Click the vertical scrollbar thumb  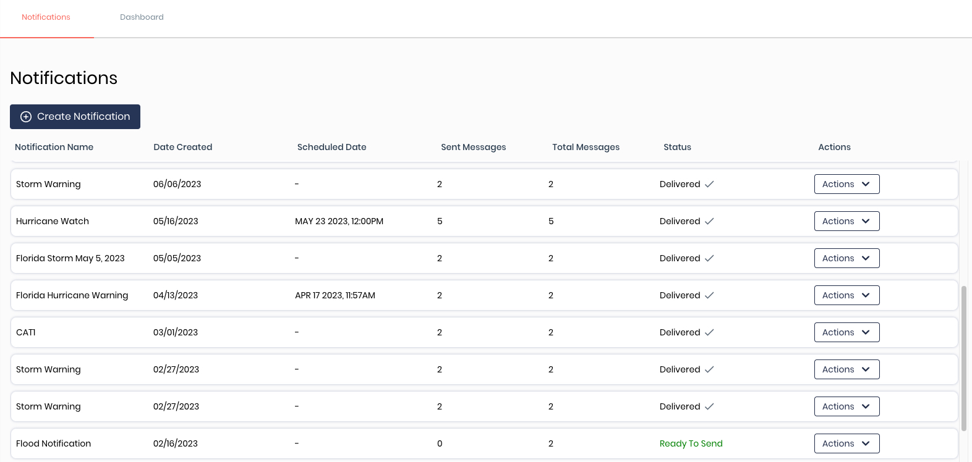964,358
